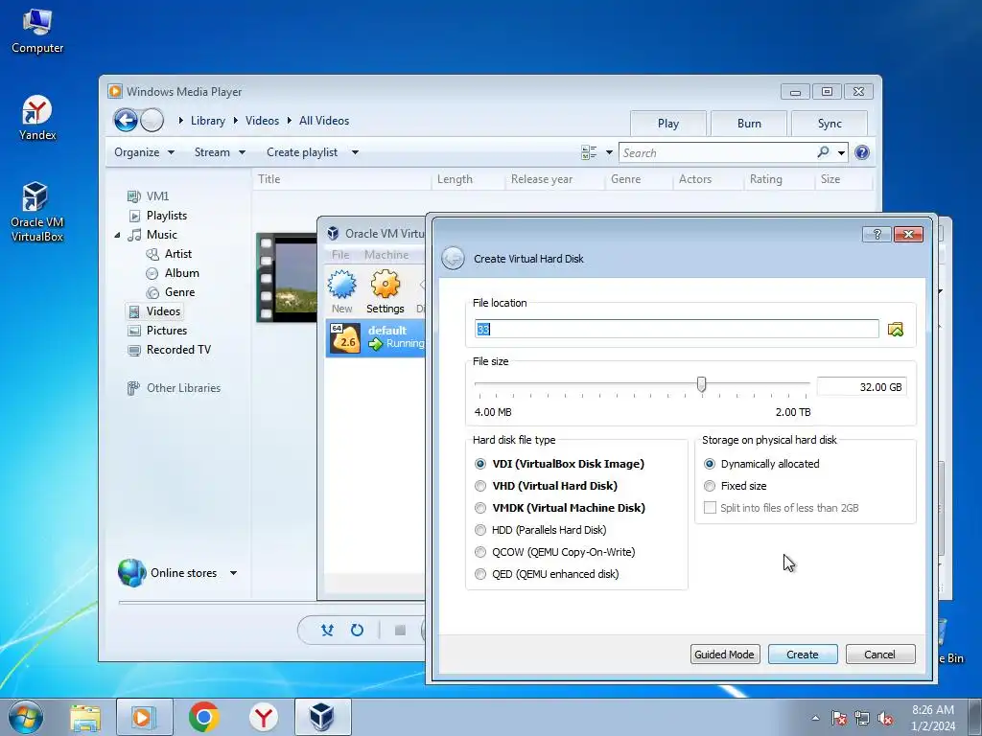Click the Cancel button

[880, 654]
